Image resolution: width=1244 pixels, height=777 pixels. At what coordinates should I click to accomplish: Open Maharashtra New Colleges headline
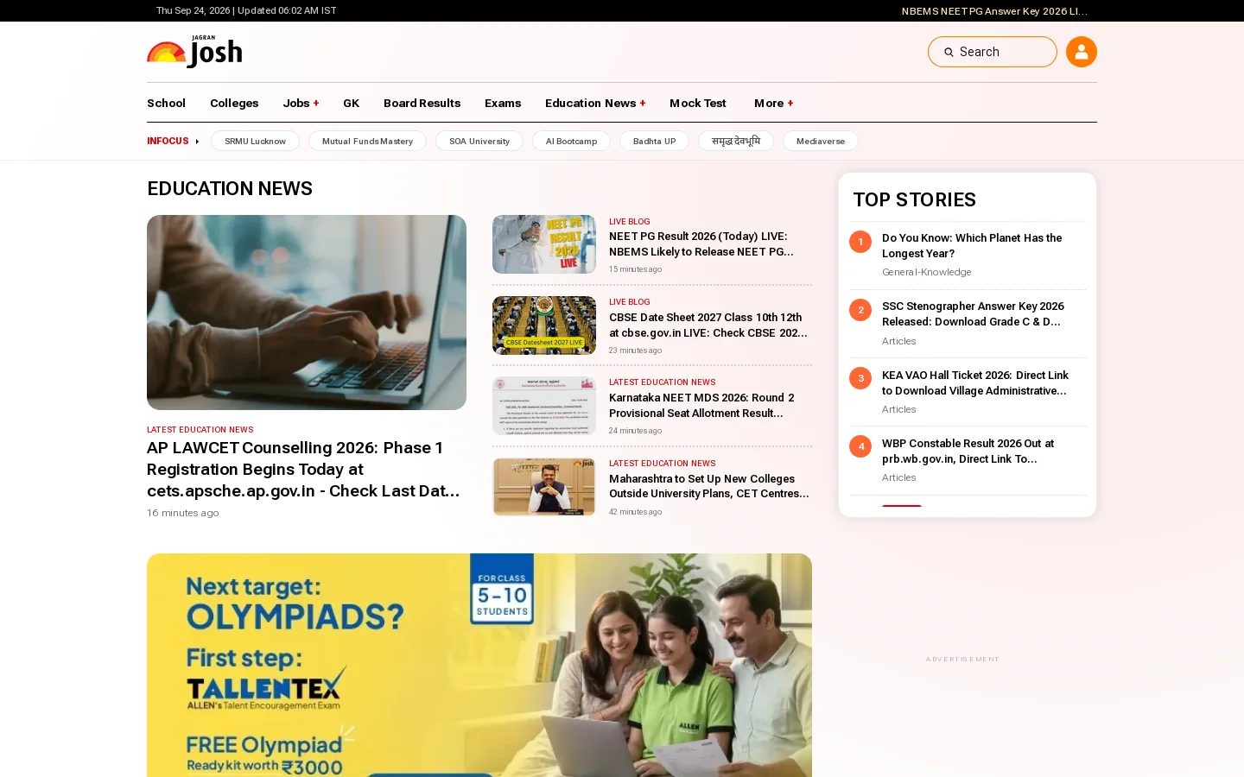709,486
